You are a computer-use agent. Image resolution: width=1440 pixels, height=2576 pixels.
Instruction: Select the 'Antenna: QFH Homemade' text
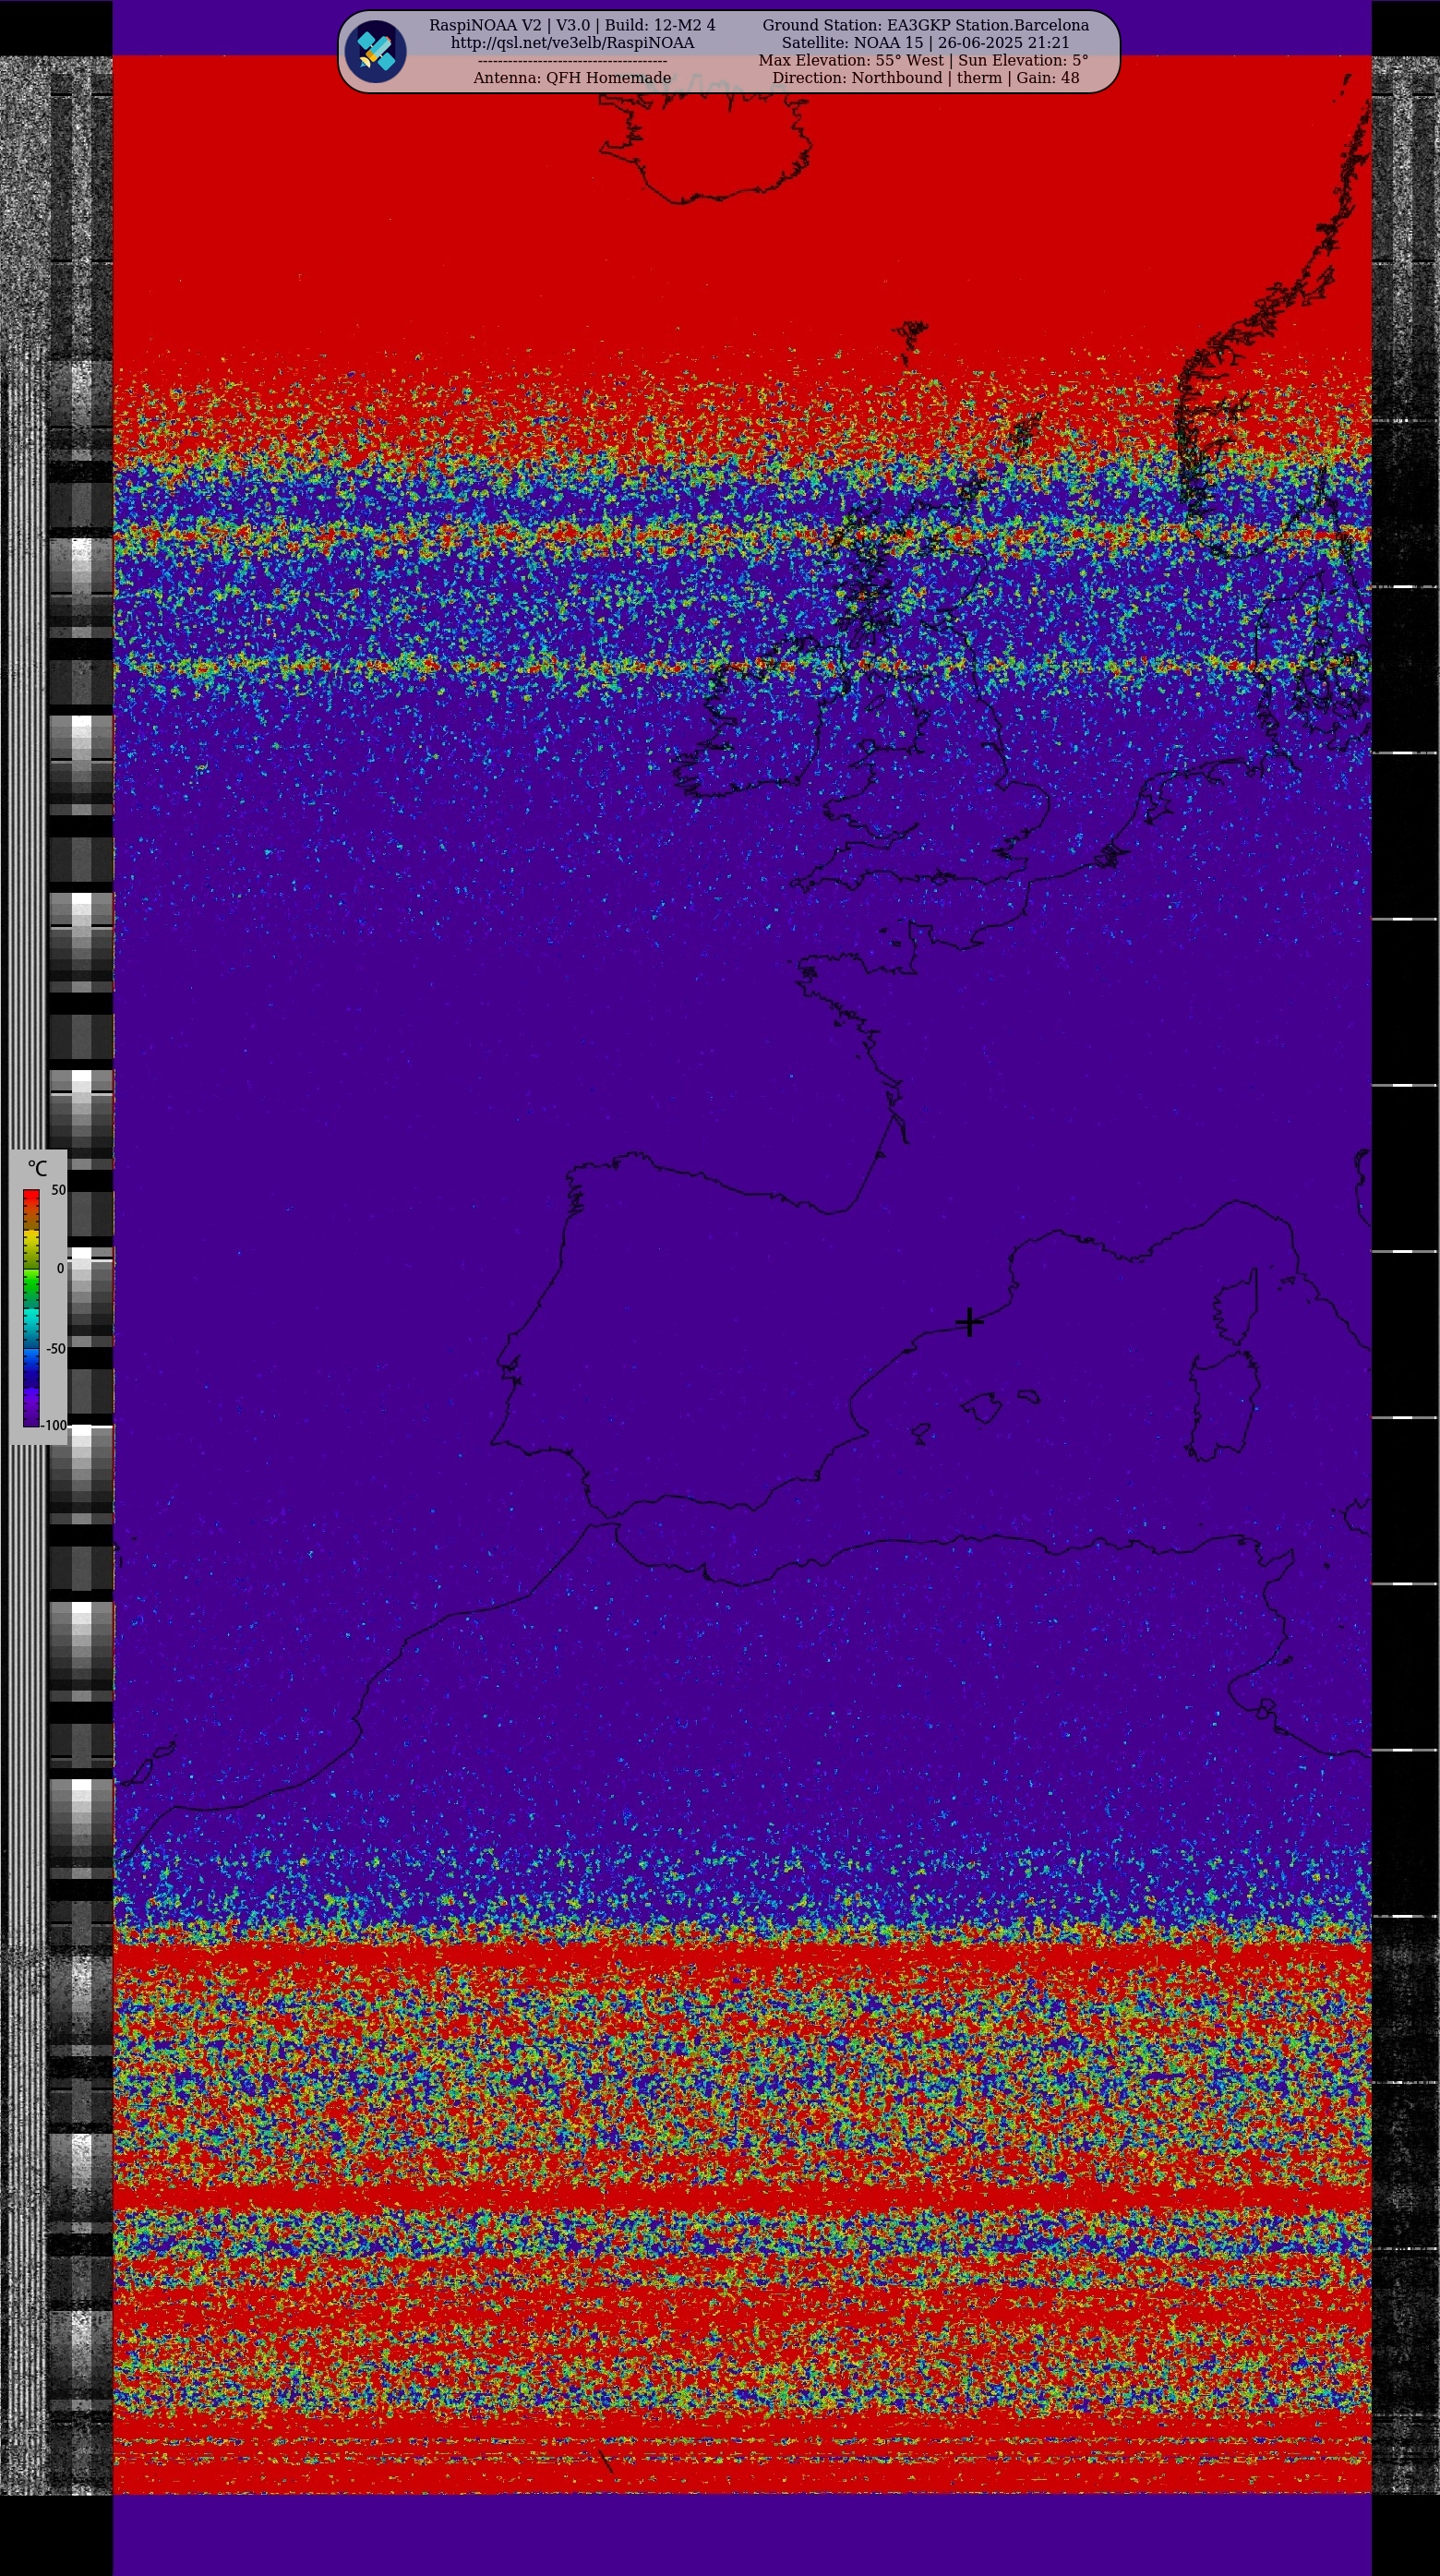572,78
